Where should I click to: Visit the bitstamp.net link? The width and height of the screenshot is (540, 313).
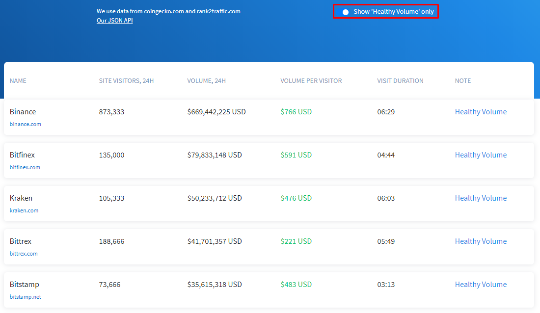[x=26, y=297]
